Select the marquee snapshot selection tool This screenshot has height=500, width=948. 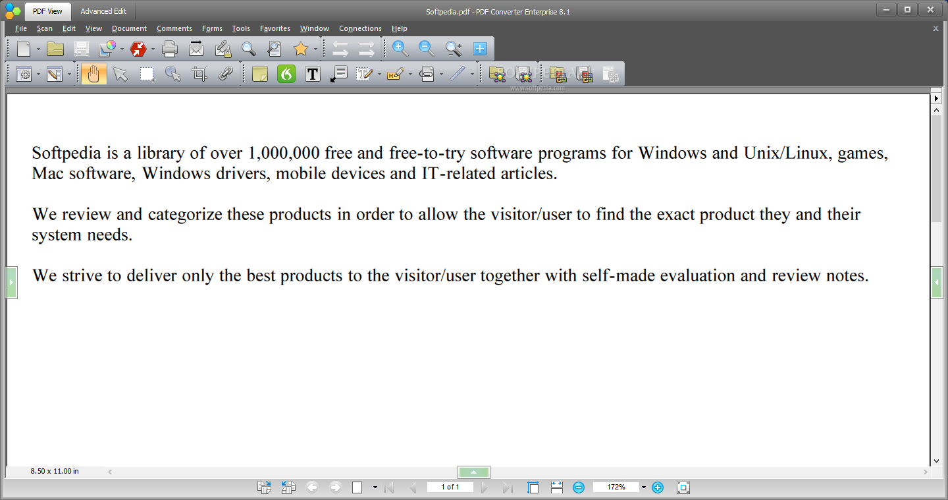coord(147,74)
